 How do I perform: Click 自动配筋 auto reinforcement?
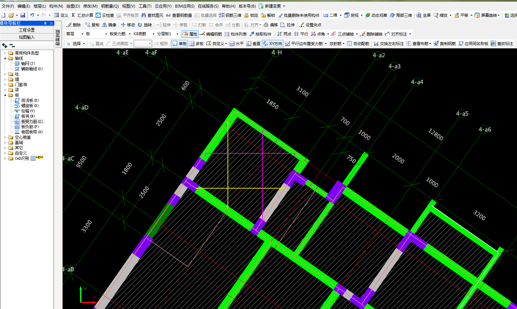pyautogui.click(x=358, y=43)
